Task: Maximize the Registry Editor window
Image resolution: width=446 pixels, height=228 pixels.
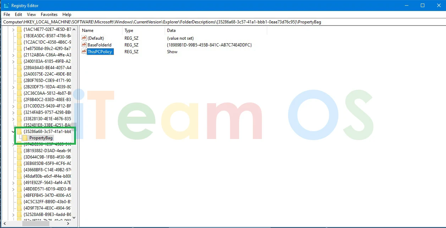Action: click(x=422, y=5)
